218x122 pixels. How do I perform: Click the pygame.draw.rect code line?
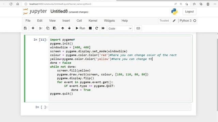[103, 75]
